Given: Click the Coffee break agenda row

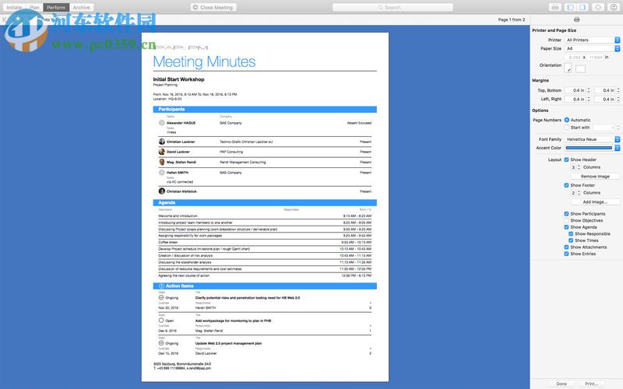Looking at the screenshot, I should pyautogui.click(x=265, y=242).
